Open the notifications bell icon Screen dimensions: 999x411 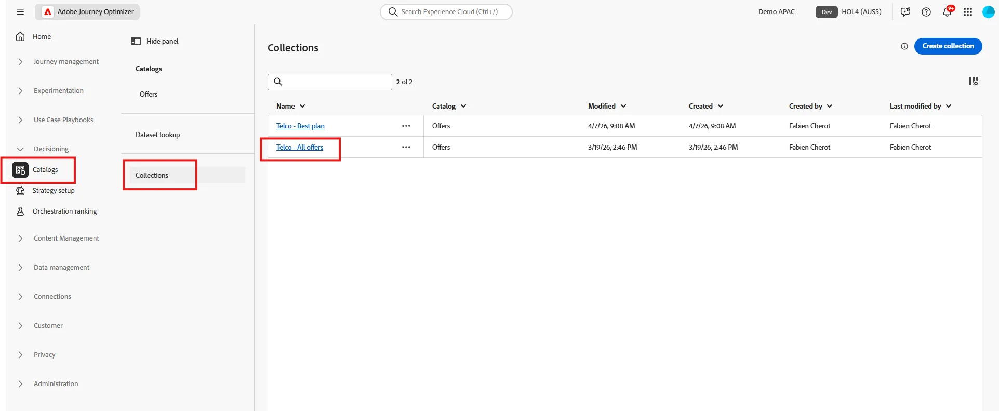tap(947, 11)
